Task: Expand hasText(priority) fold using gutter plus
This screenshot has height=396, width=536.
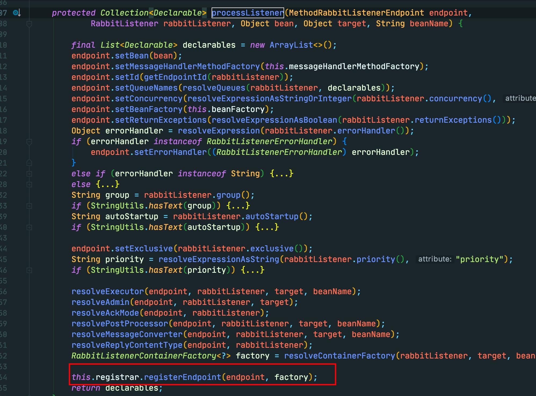Action: pyautogui.click(x=30, y=270)
